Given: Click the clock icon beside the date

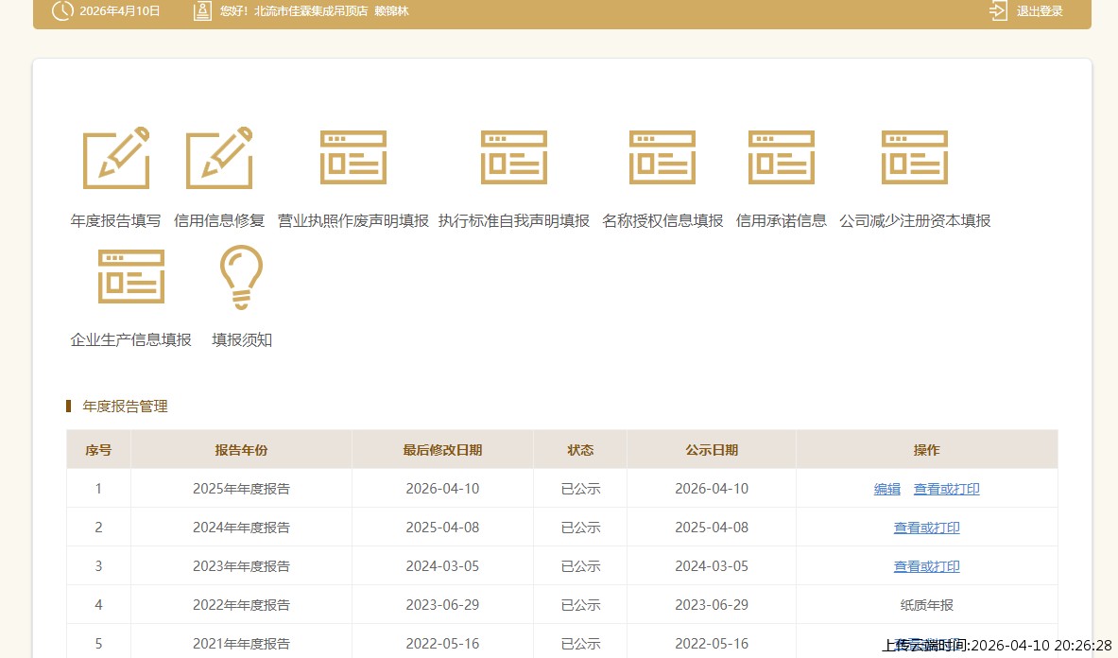Looking at the screenshot, I should (62, 11).
